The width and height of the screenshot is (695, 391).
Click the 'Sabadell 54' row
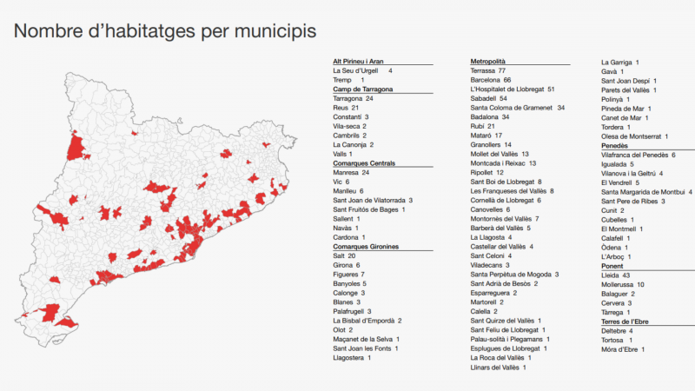[x=489, y=98]
